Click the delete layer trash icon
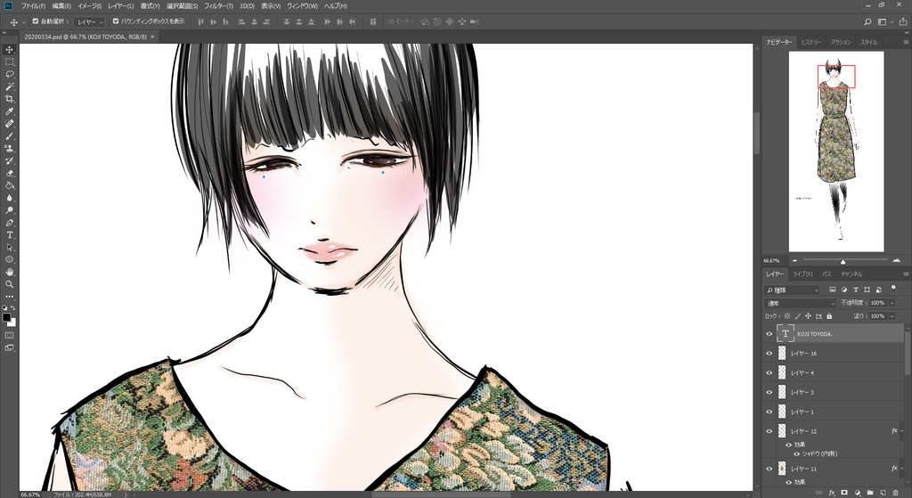This screenshot has width=912, height=498. tap(895, 493)
